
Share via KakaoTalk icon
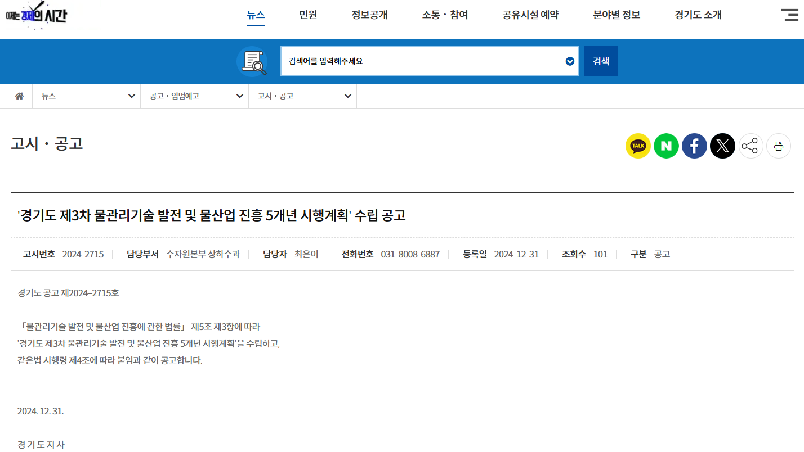click(638, 146)
